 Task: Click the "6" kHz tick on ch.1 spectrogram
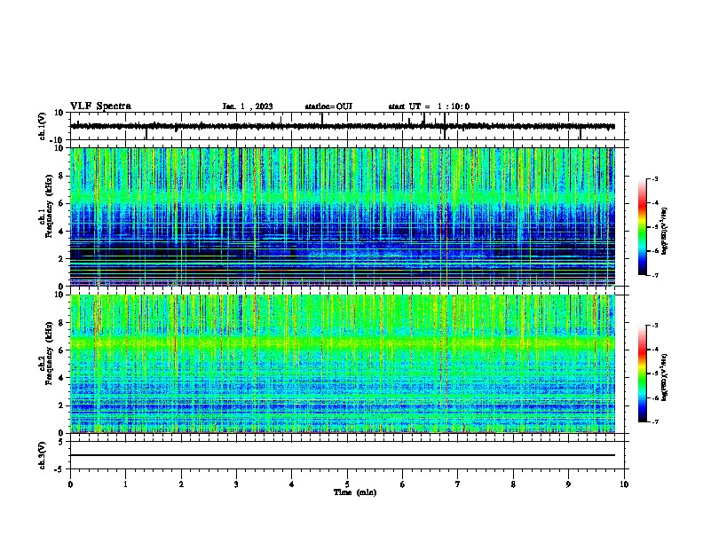coord(61,203)
